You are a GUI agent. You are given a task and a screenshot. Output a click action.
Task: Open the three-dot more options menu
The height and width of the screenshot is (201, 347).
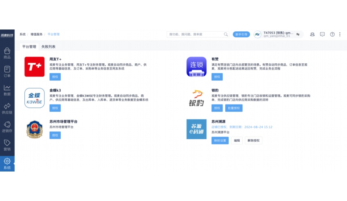click(x=340, y=34)
